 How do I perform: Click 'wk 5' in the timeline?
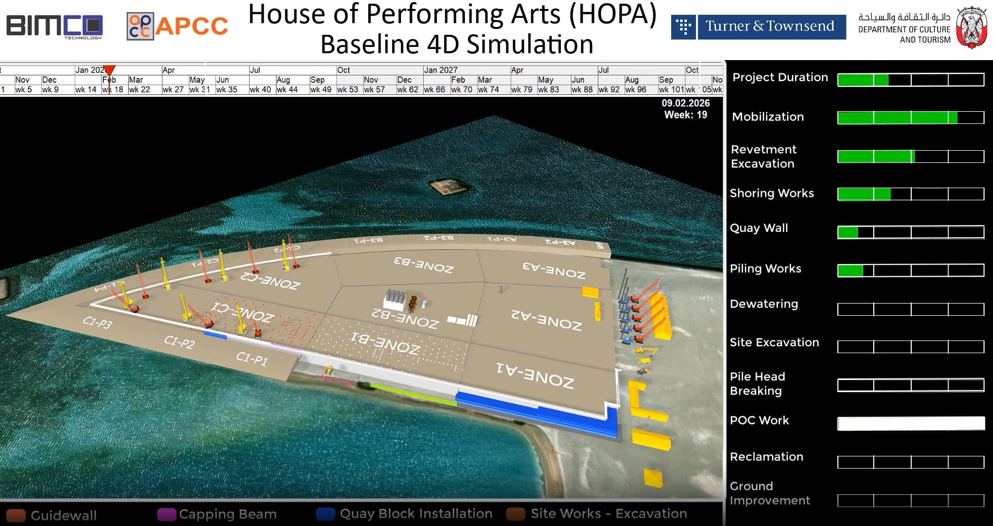coord(24,90)
